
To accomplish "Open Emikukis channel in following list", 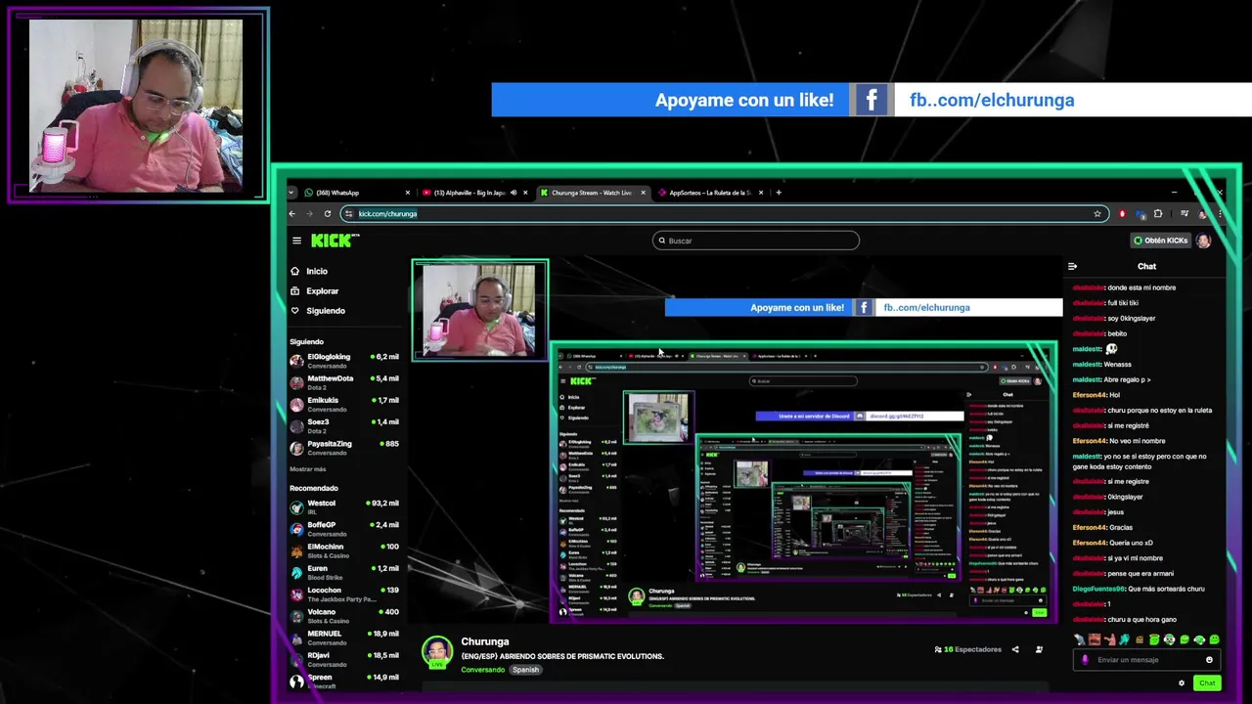I will point(344,404).
